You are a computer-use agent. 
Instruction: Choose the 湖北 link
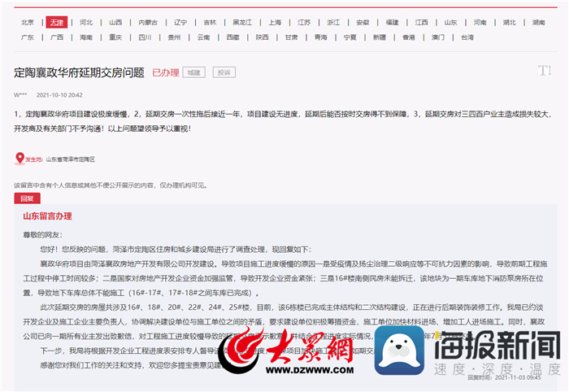pyautogui.click(x=510, y=23)
